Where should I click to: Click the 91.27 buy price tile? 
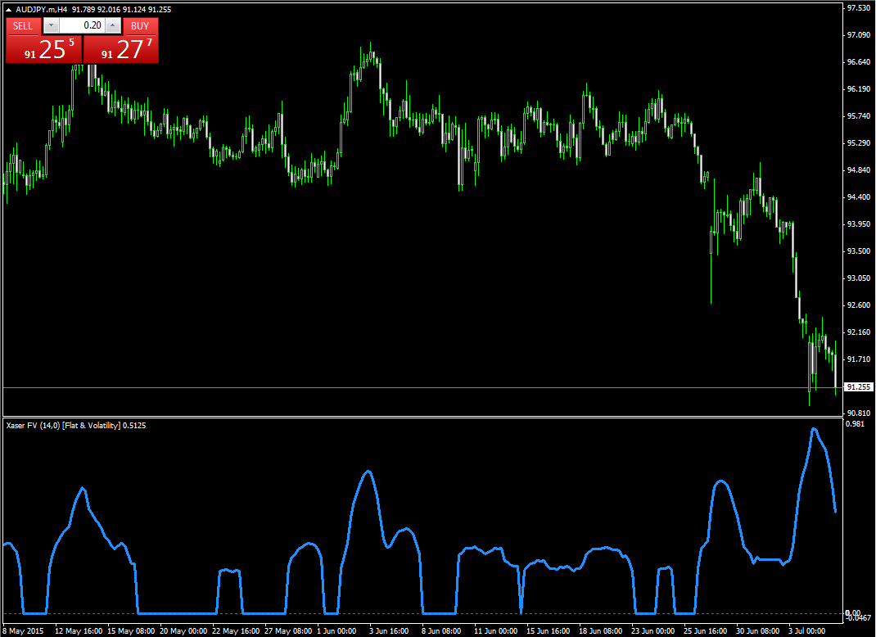tap(121, 50)
